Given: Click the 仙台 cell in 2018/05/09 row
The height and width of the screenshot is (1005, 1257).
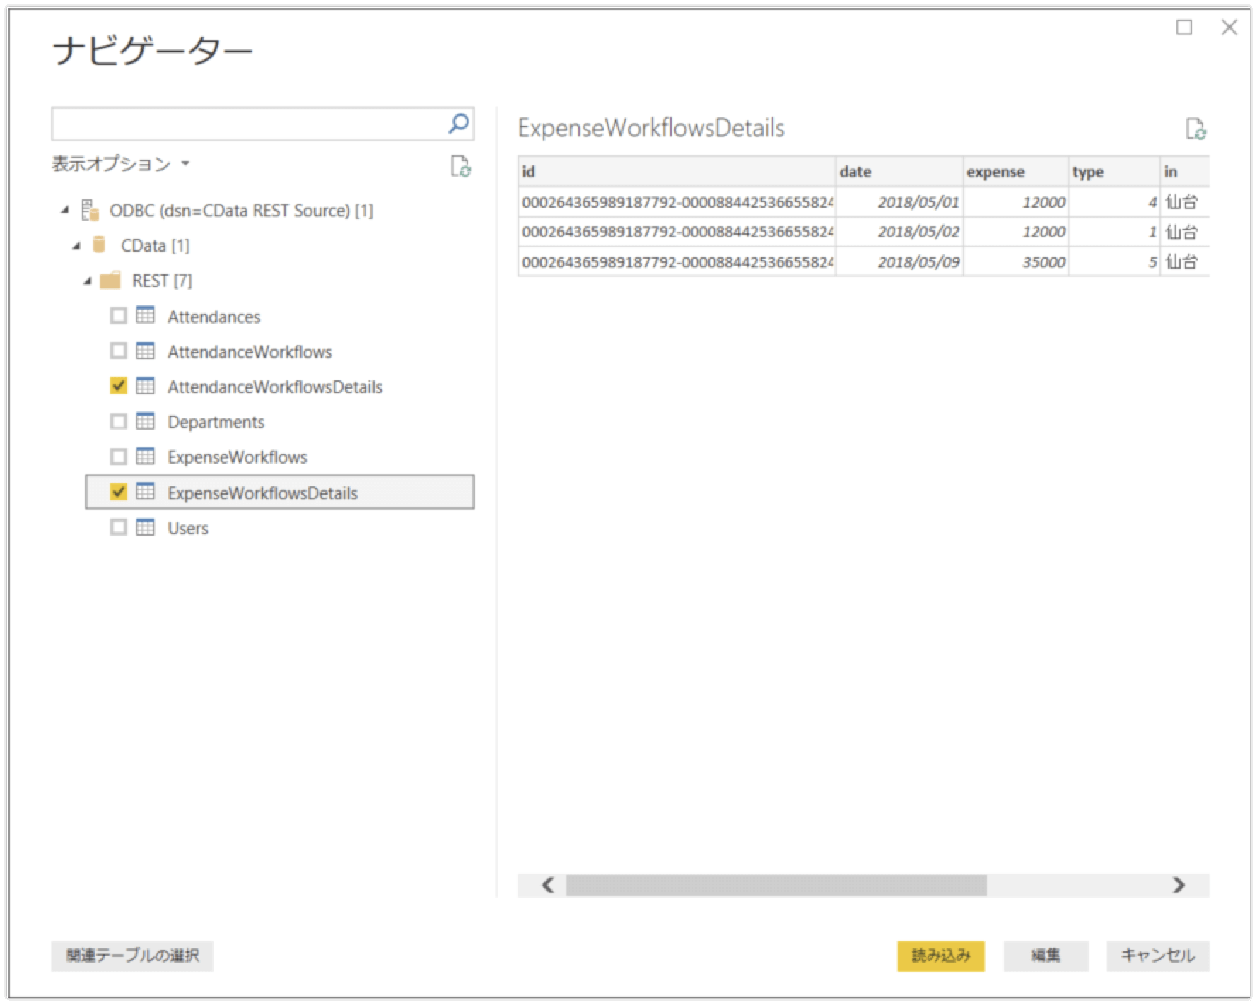Looking at the screenshot, I should pos(1185,261).
